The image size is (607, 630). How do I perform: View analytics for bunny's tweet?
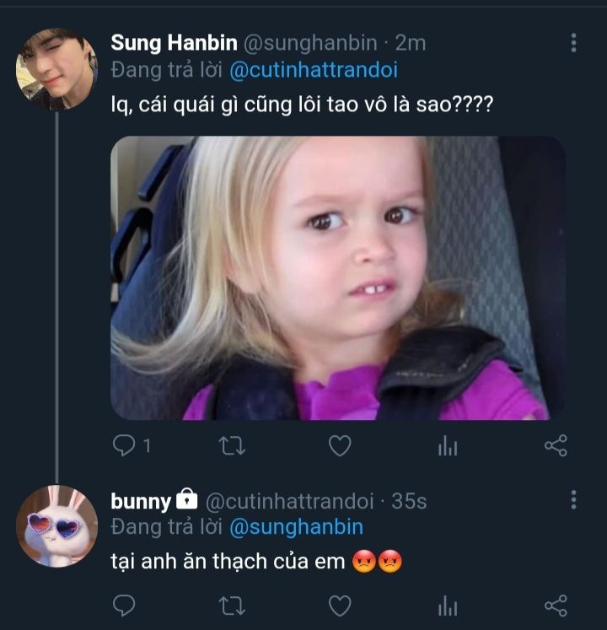click(448, 606)
